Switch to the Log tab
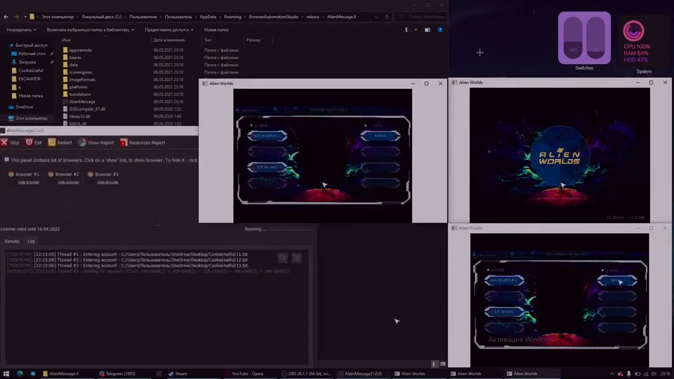The width and height of the screenshot is (674, 379). [31, 241]
